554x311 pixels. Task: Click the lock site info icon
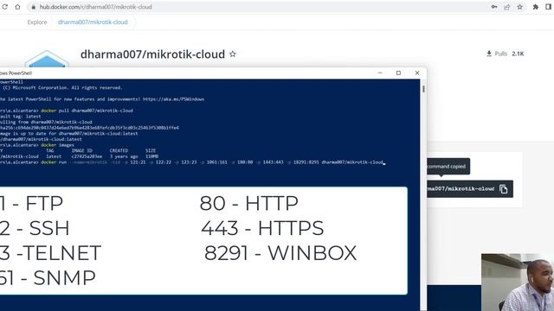tap(34, 7)
